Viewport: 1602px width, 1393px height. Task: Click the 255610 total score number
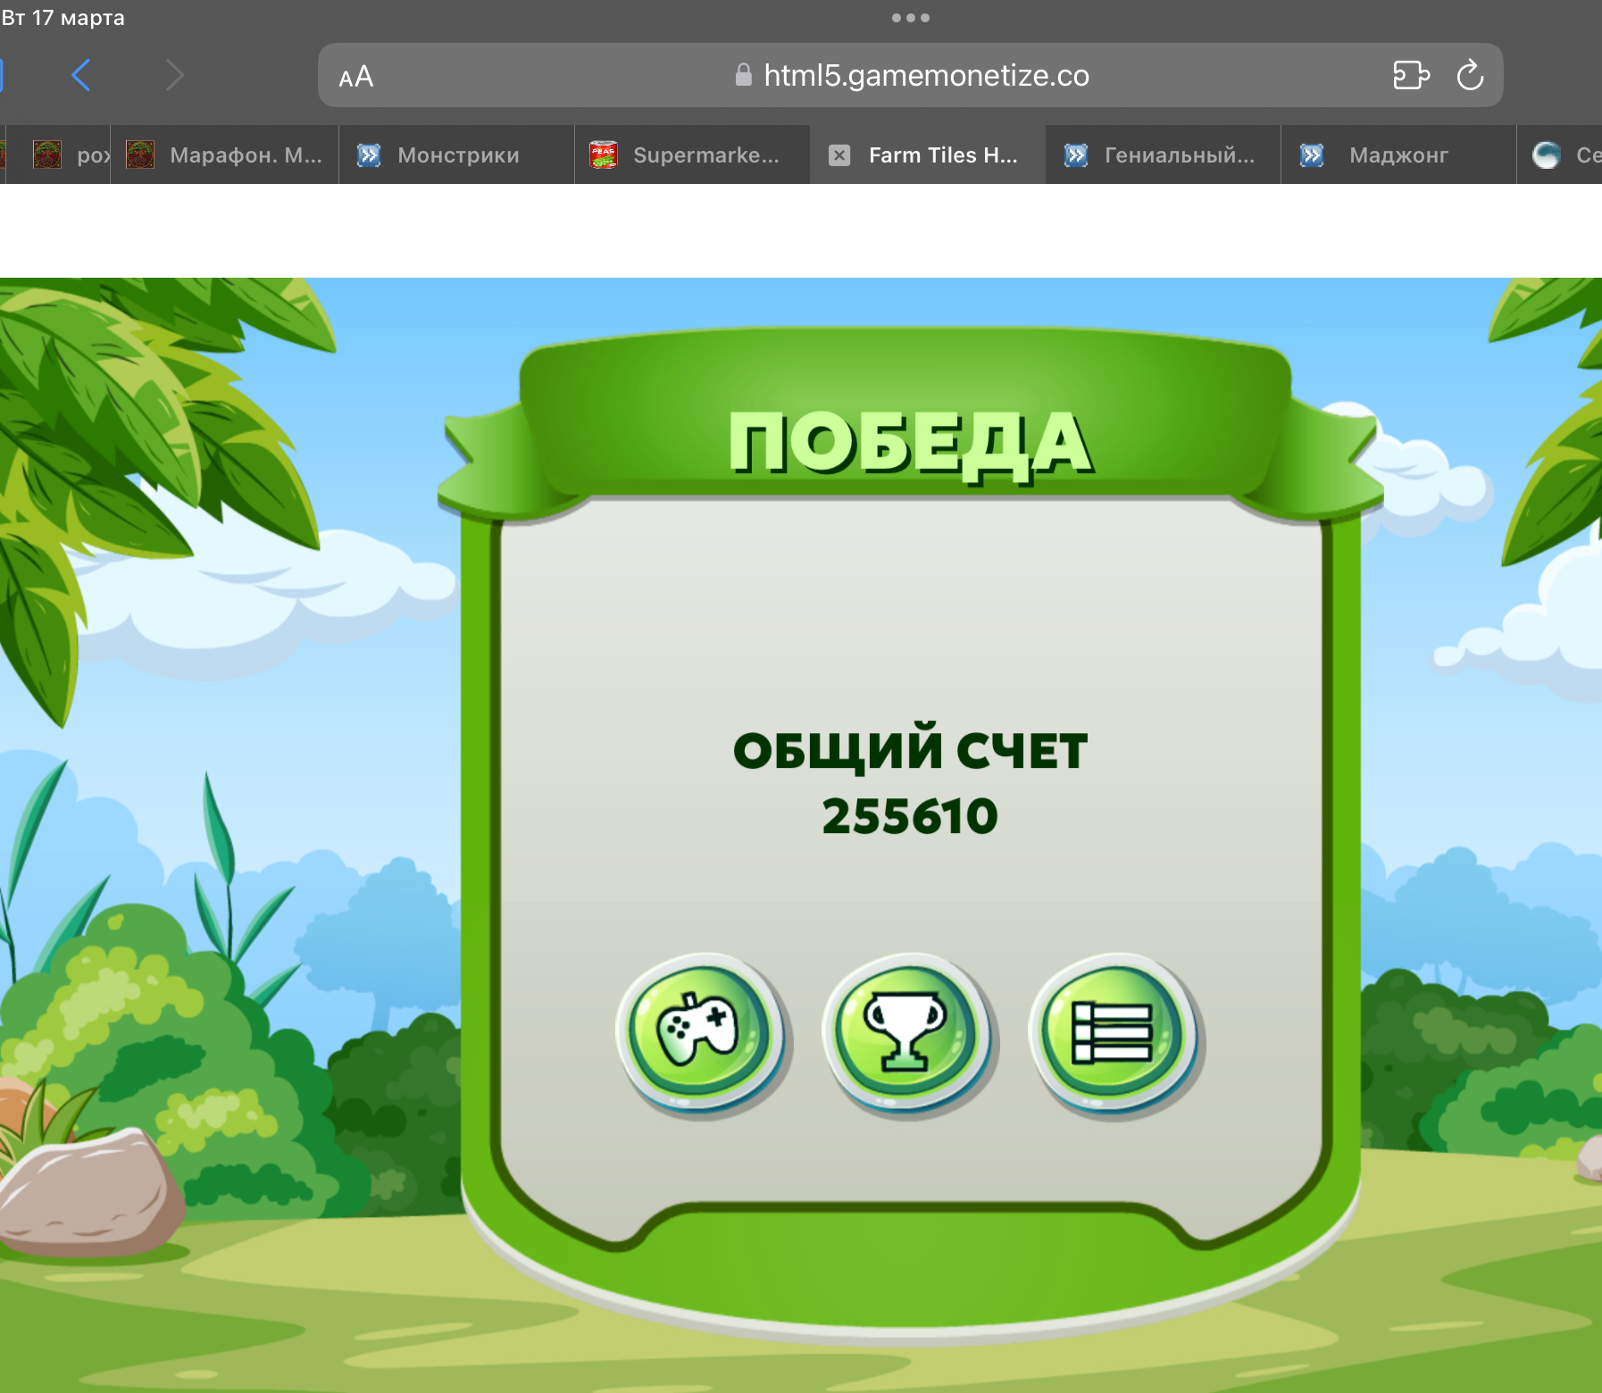(910, 816)
